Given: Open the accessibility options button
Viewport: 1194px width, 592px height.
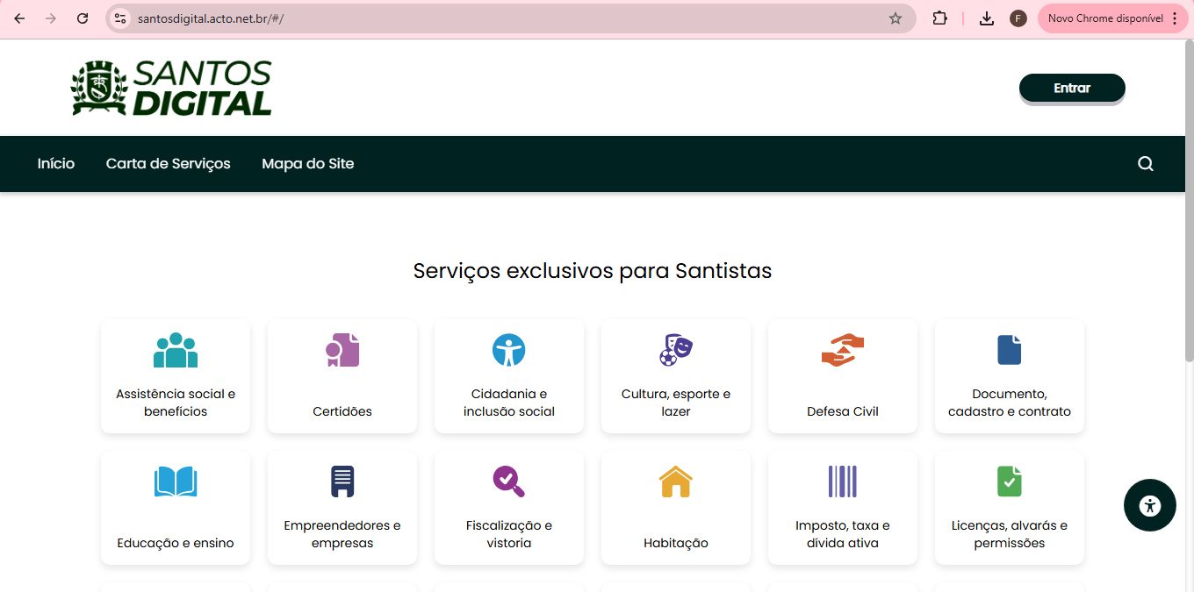Looking at the screenshot, I should click(x=1149, y=505).
